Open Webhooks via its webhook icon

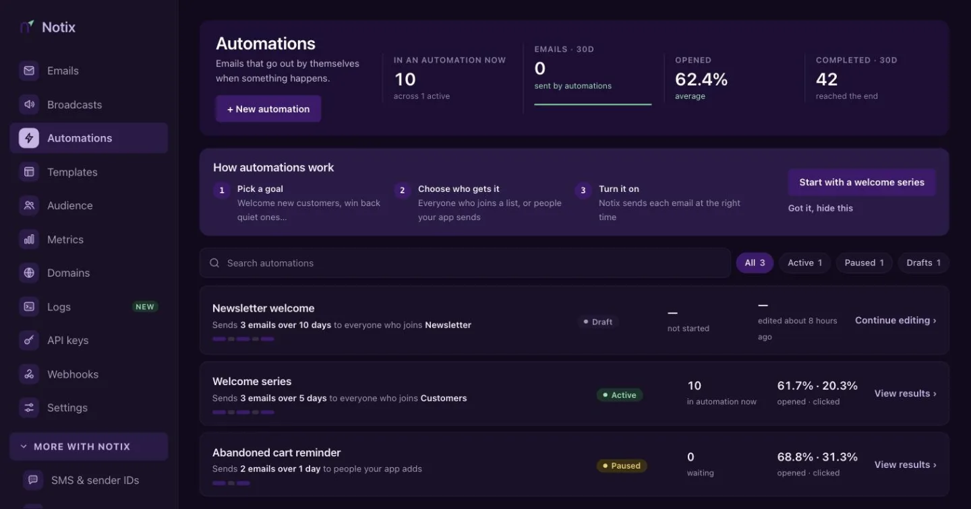29,374
